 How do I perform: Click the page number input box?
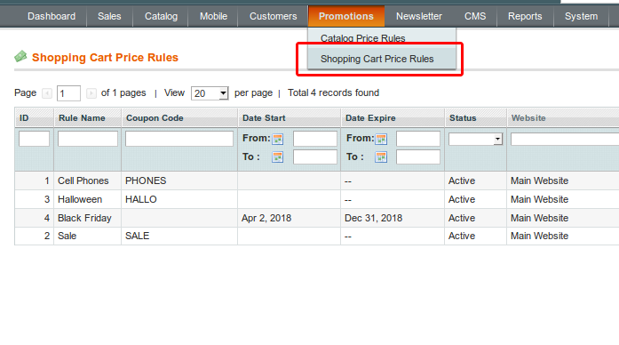pyautogui.click(x=68, y=93)
